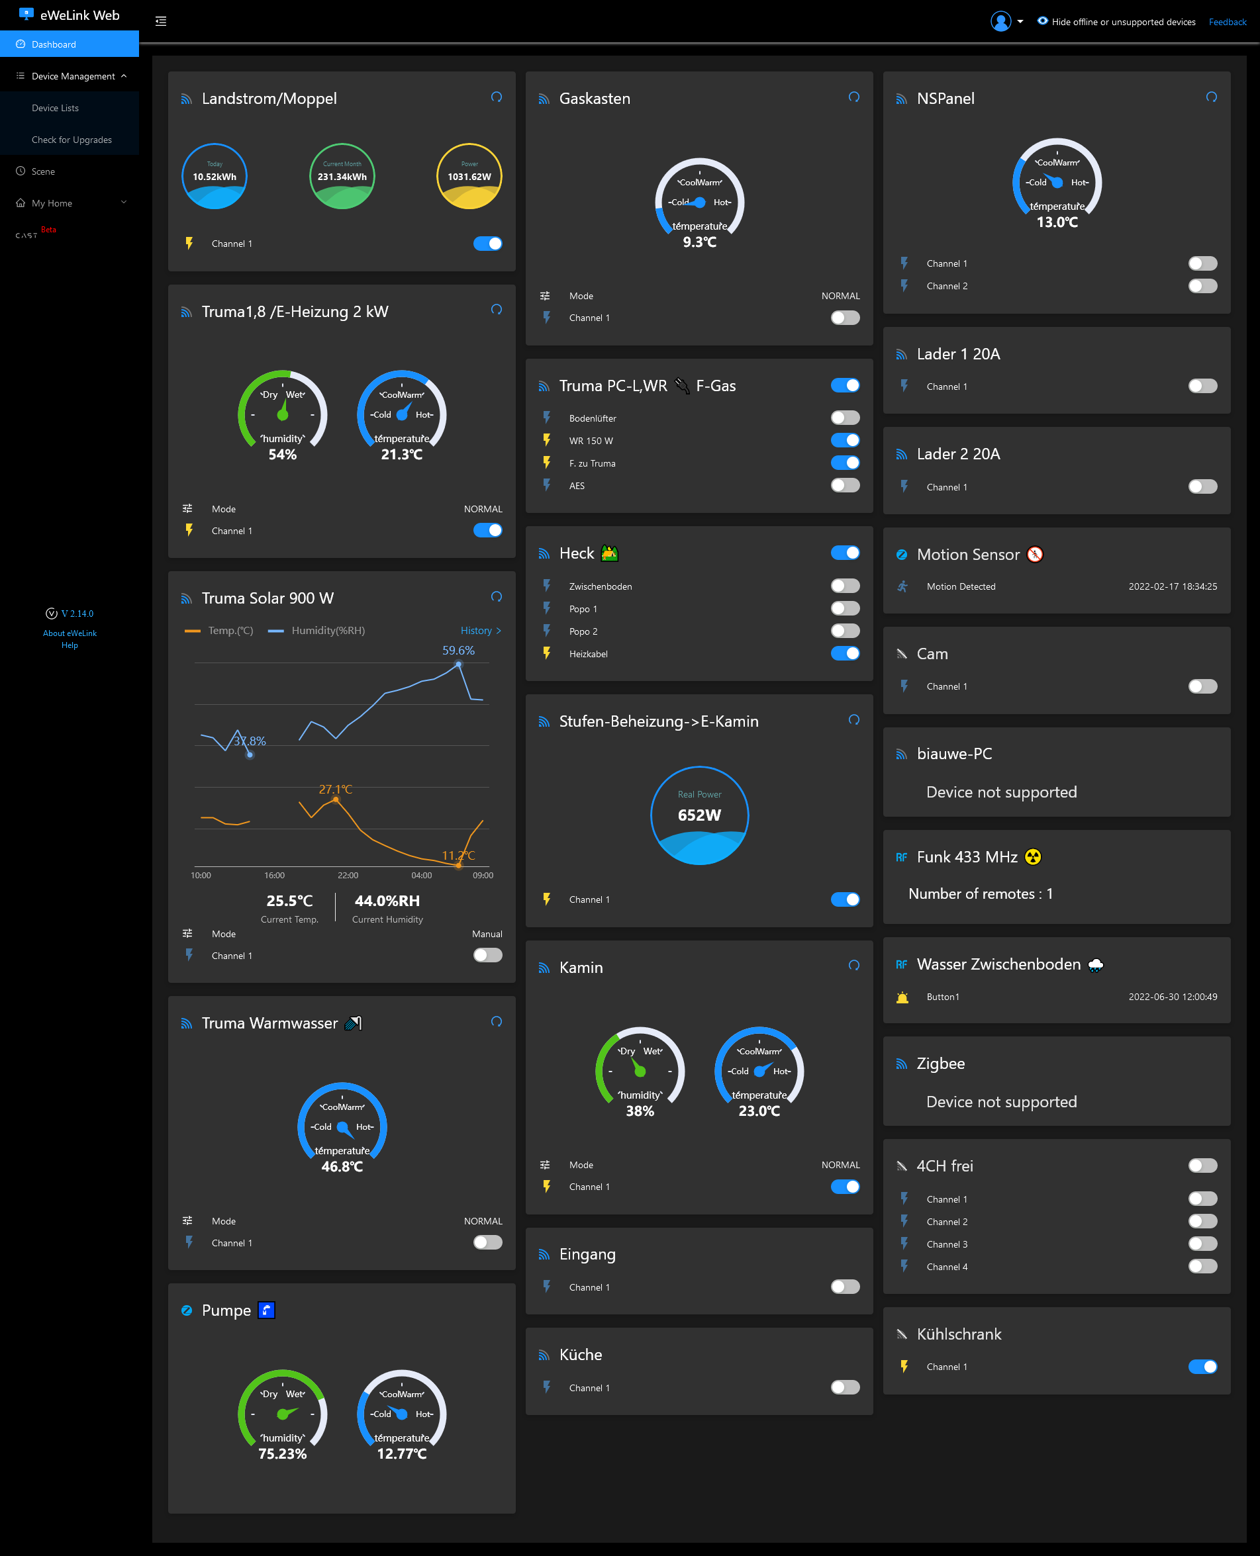Viewport: 1260px width, 1556px height.
Task: Open the account dropdown arrow
Action: tap(1020, 22)
